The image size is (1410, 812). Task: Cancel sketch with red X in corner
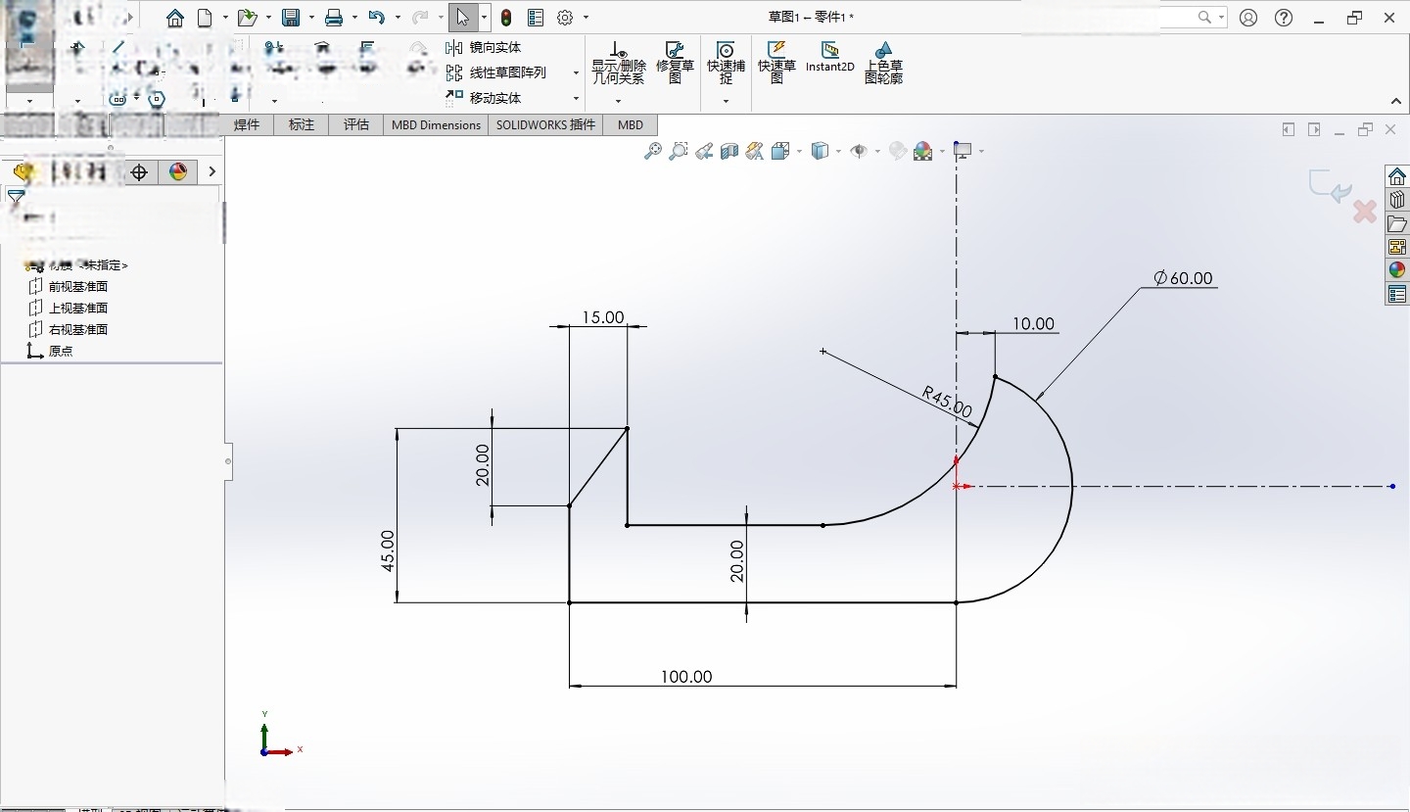(1365, 212)
